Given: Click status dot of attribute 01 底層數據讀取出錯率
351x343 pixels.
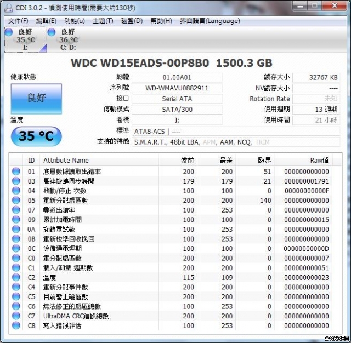Looking at the screenshot, I should point(16,171).
